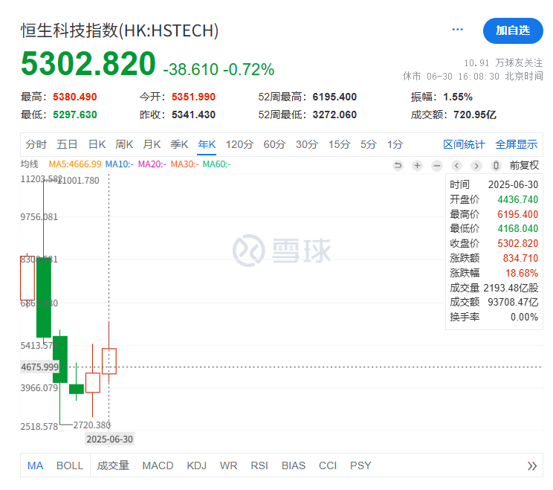Switch to the BIAS indicator
The height and width of the screenshot is (490, 553).
click(x=294, y=465)
